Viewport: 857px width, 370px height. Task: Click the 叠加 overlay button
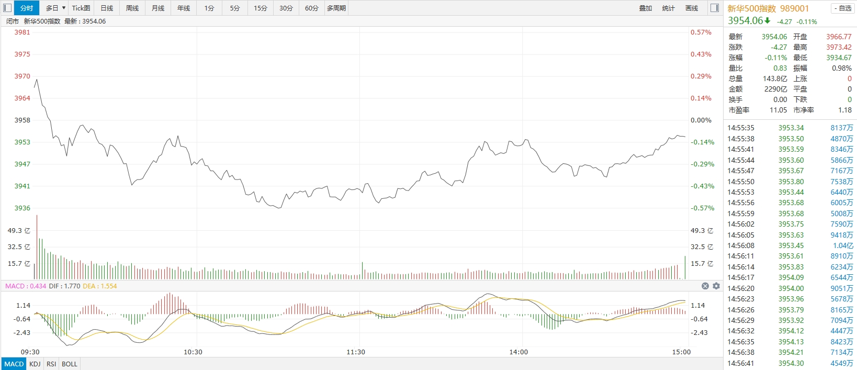646,8
